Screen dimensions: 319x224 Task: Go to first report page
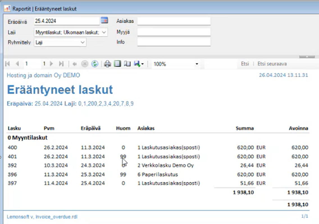pos(8,64)
